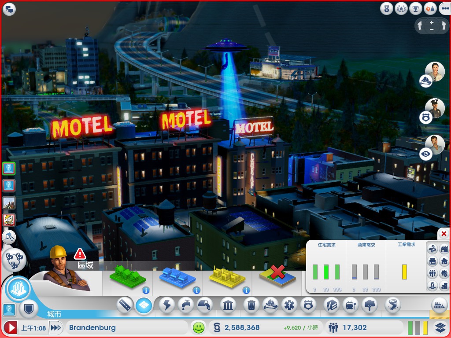The image size is (451, 338).
Task: Open the trophy challenges icon
Action: pos(415,9)
